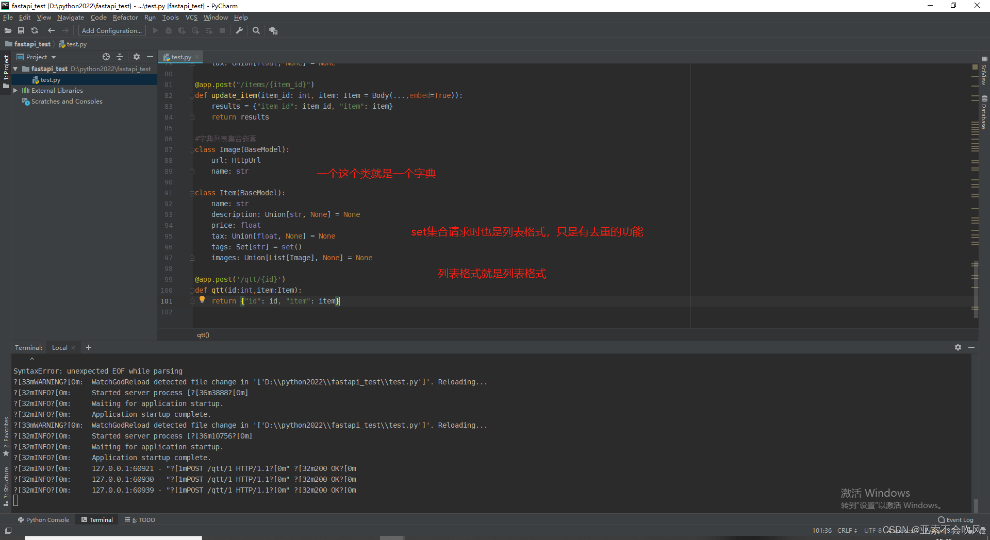This screenshot has height=540, width=990.
Task: Click the 101:36 cursor position indicator
Action: (x=822, y=530)
